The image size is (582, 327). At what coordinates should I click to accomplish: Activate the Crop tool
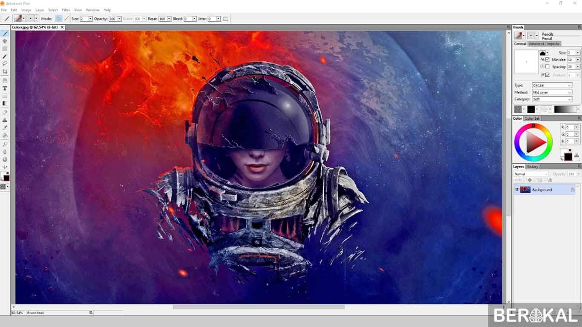[5, 72]
